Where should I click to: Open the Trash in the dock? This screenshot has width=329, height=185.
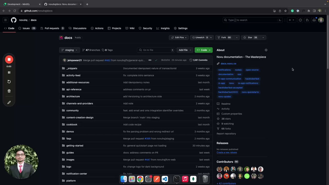click(205, 179)
